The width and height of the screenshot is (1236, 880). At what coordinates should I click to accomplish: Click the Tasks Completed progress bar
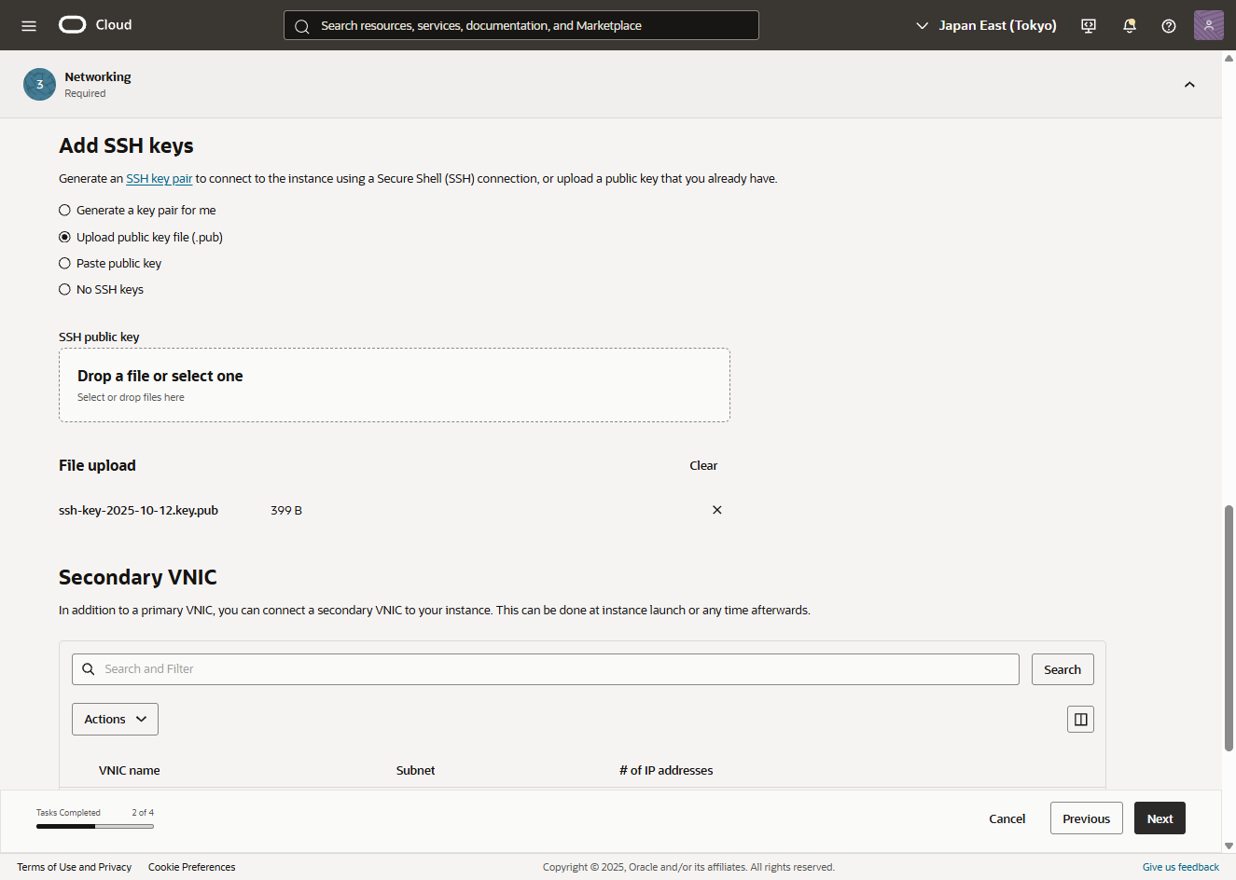[95, 826]
